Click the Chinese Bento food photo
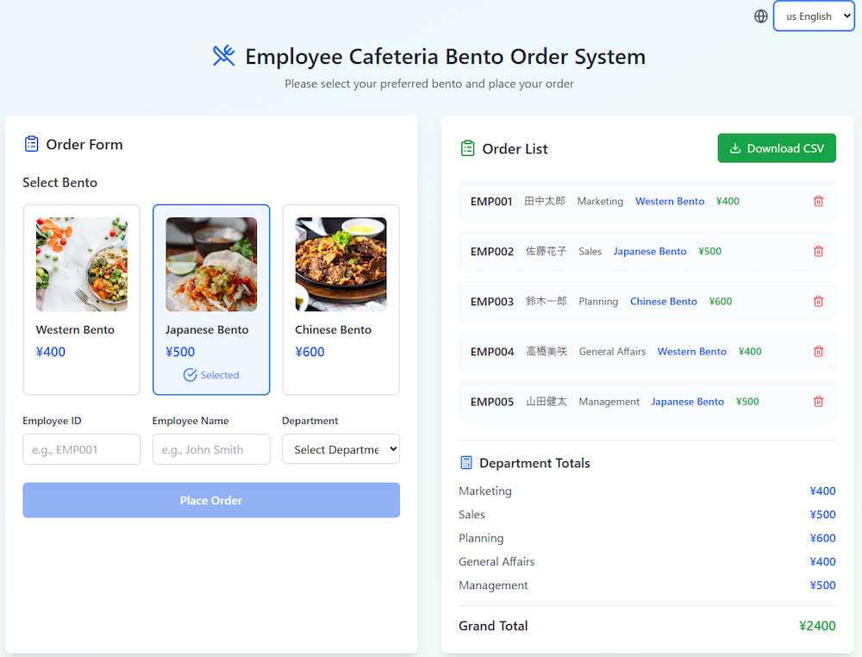The height and width of the screenshot is (657, 862). point(340,264)
